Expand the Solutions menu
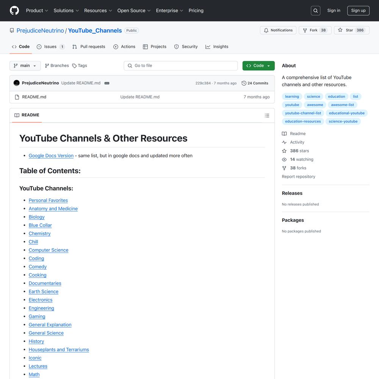Image resolution: width=379 pixels, height=379 pixels. [66, 11]
